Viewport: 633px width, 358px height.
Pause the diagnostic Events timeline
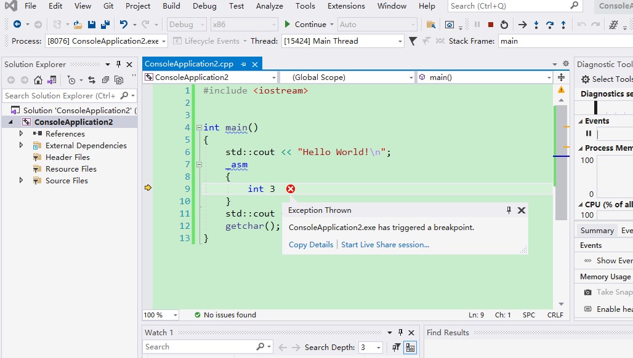(x=589, y=133)
